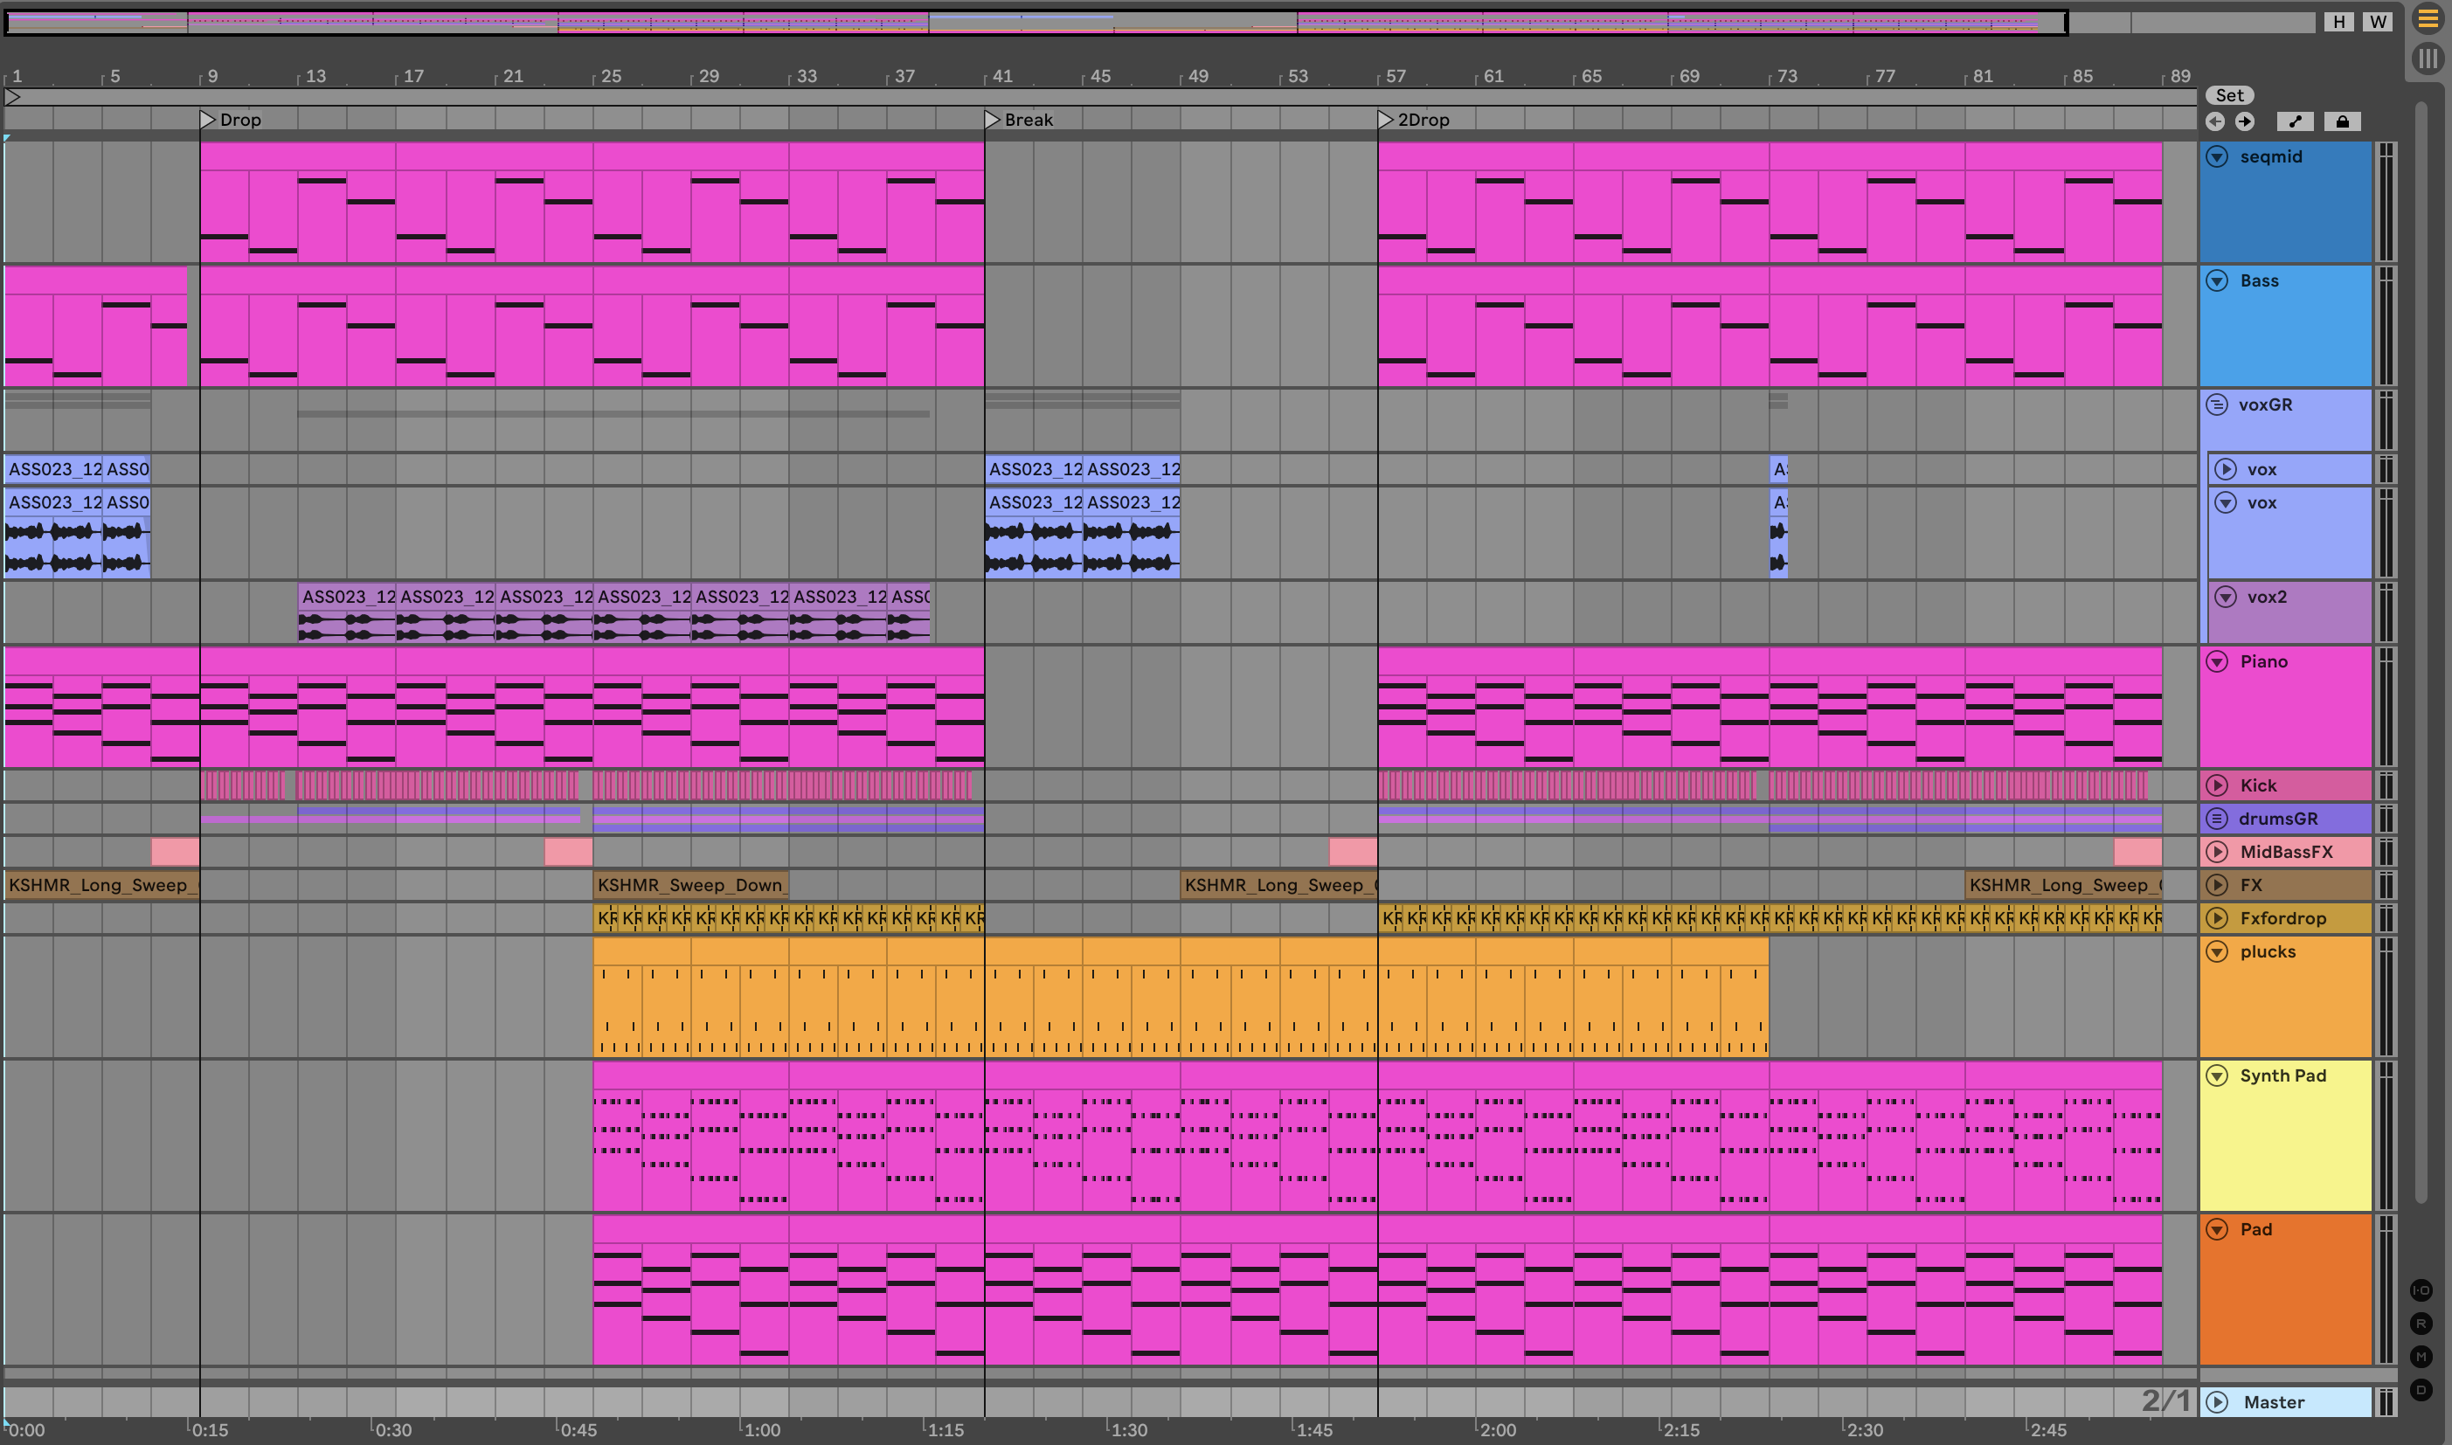The image size is (2452, 1445).
Task: Select the KSHMR_Sweep_Down clip on the FX track
Action: 689,885
